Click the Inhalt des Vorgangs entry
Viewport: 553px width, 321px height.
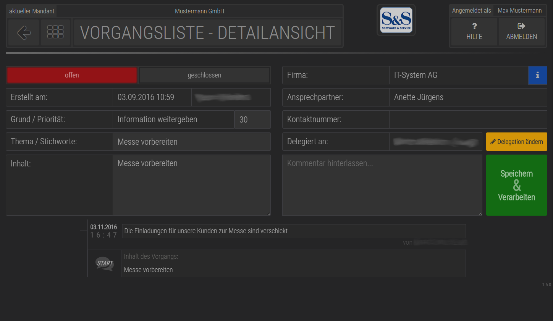pyautogui.click(x=294, y=263)
